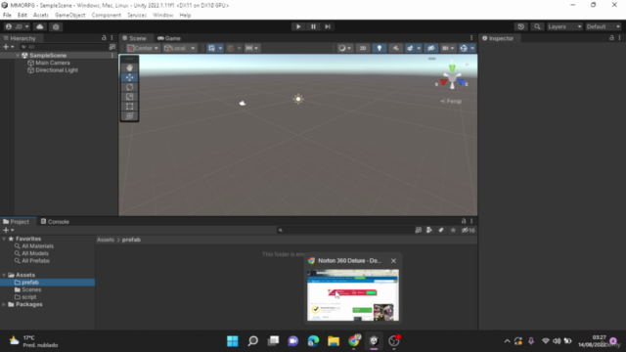
Task: Click the Step frame button
Action: pyautogui.click(x=328, y=26)
